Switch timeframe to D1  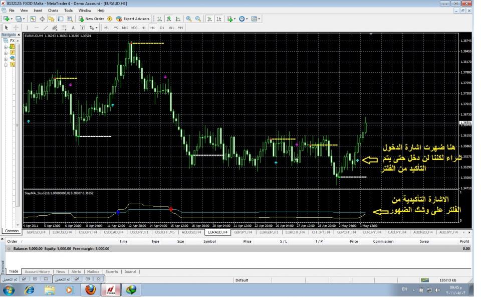point(162,28)
